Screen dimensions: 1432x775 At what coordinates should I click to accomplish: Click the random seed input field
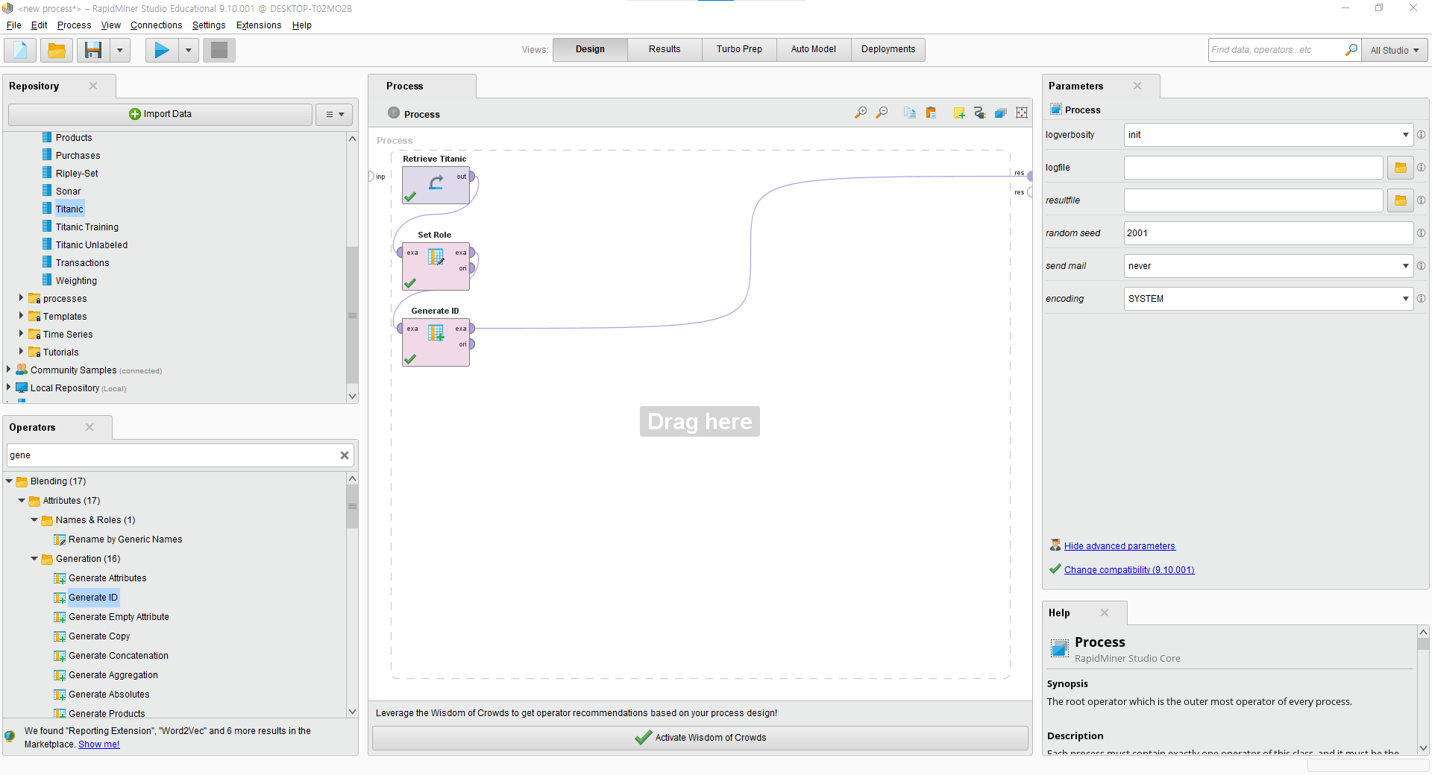1268,233
